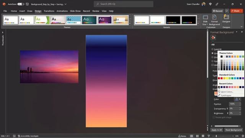Select the sunset photo on canvas
This screenshot has height=138, width=245.
[49, 67]
